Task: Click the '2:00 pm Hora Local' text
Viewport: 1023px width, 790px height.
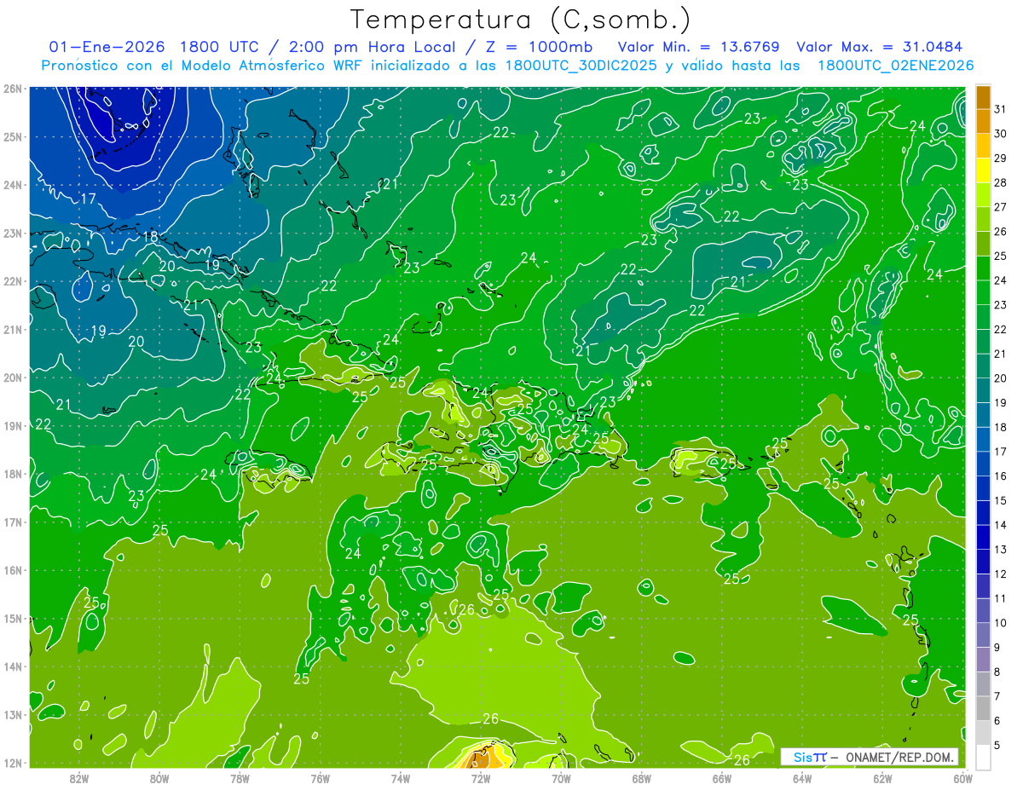Action: pos(372,46)
